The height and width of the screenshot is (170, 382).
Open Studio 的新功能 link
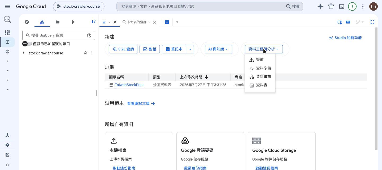pyautogui.click(x=345, y=38)
